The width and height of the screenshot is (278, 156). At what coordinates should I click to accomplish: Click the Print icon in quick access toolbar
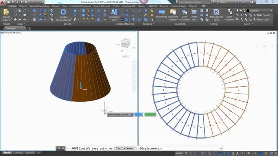26,2
